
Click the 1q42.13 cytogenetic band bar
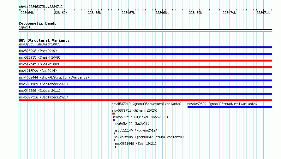click(145, 31)
